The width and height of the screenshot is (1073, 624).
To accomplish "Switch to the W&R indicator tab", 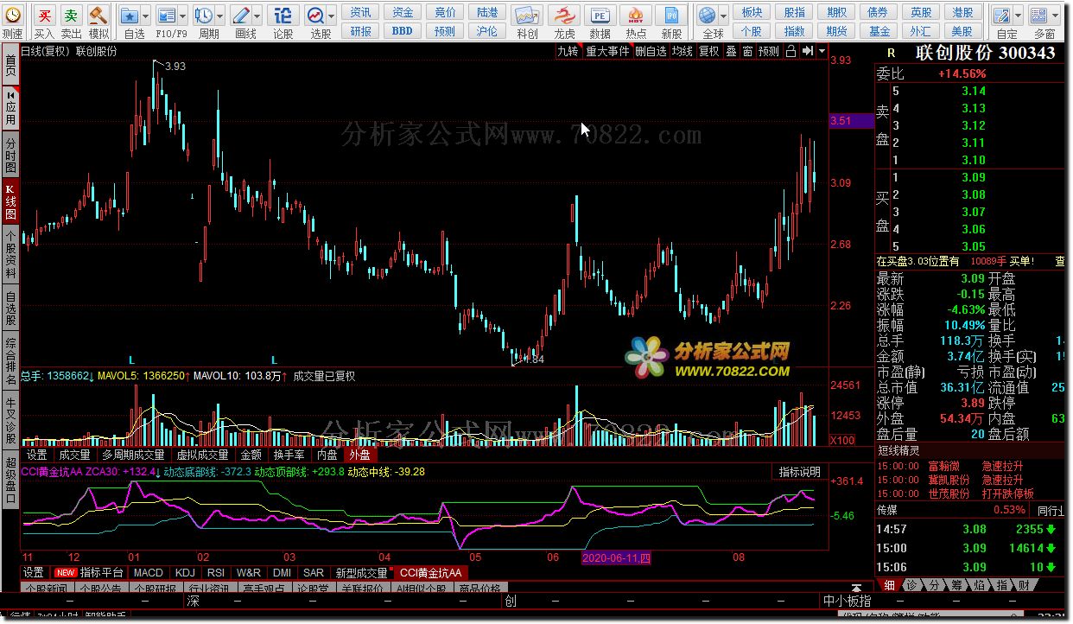I will (249, 572).
